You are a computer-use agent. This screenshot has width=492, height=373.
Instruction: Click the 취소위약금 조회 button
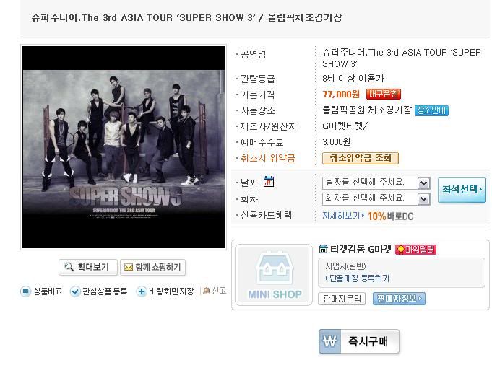[x=361, y=158]
